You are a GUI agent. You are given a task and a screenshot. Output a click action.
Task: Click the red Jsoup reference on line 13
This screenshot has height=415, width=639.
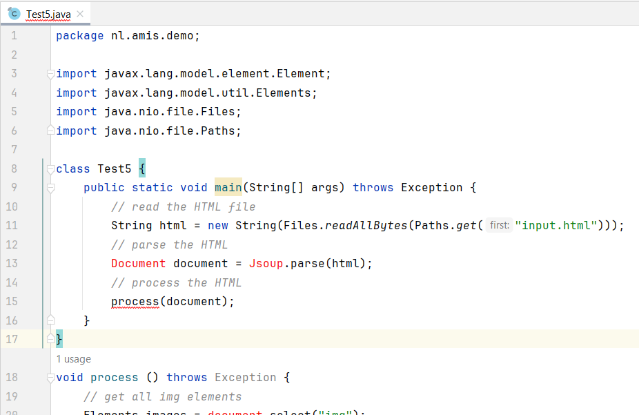266,263
